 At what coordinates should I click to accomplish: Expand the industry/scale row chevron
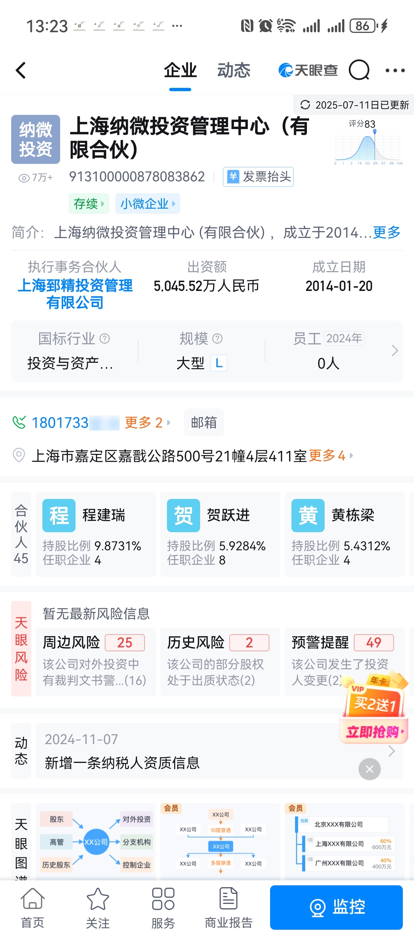tap(395, 351)
